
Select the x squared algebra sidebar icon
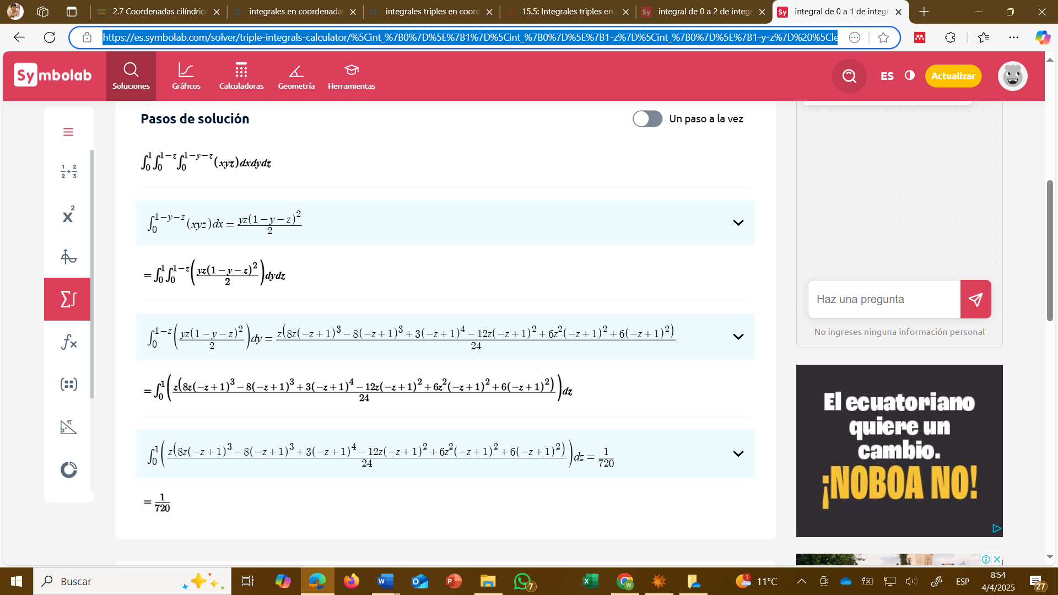(x=68, y=215)
